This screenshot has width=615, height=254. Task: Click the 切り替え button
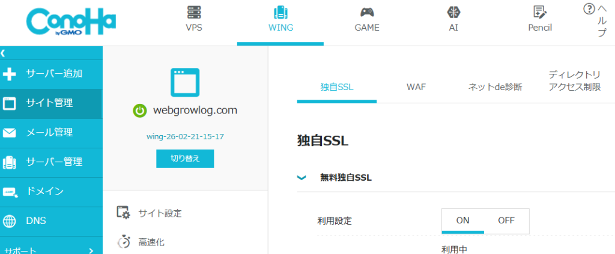click(x=185, y=159)
